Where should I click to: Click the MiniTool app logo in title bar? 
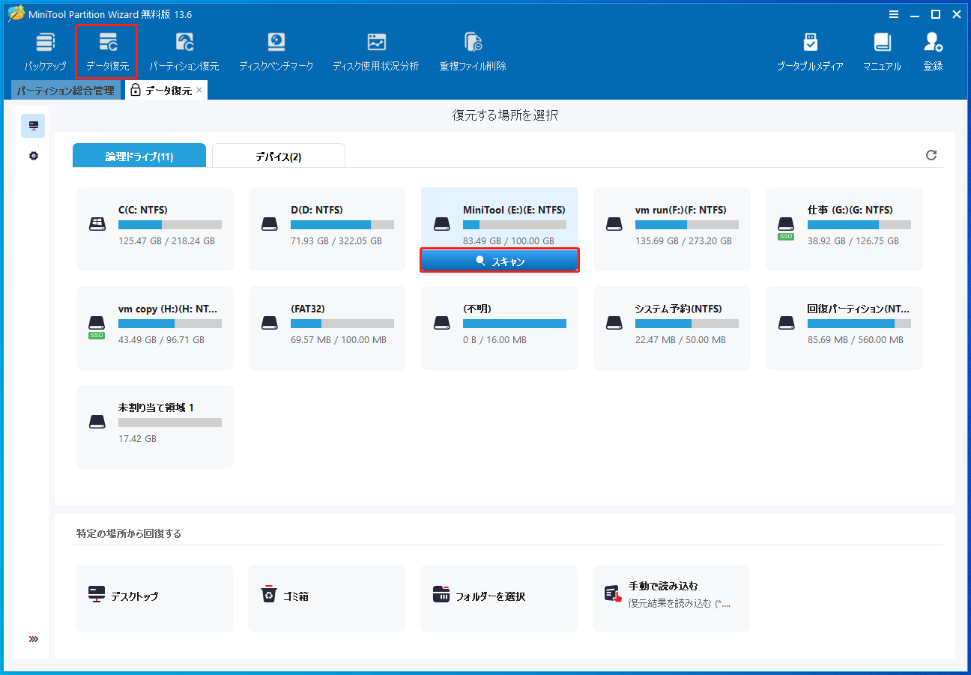16,14
